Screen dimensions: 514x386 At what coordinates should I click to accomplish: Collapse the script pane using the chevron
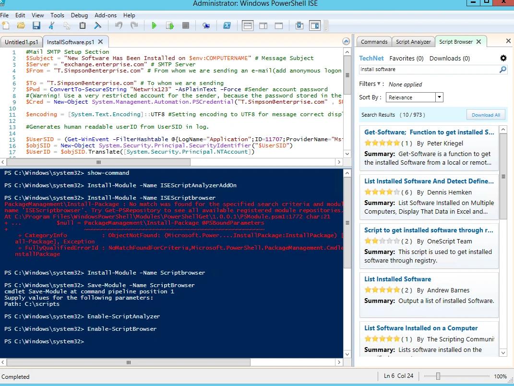347,41
